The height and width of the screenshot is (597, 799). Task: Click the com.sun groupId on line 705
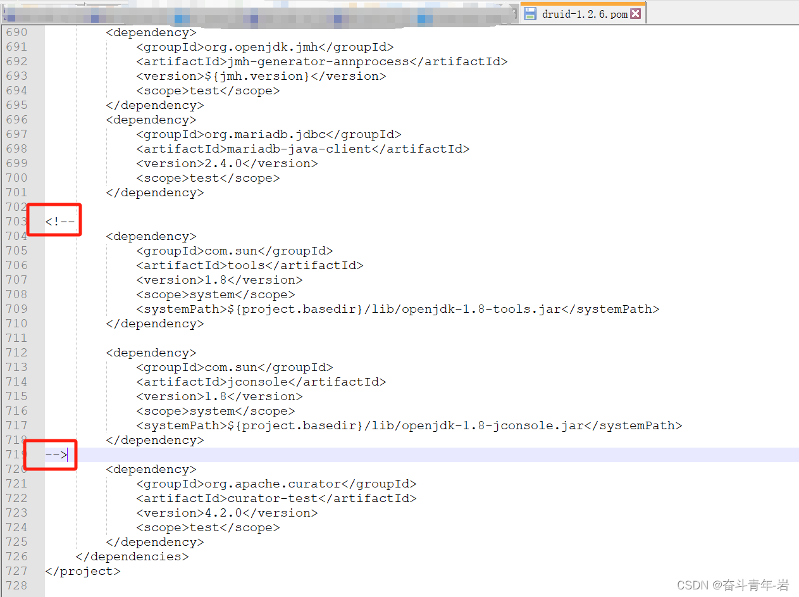231,250
